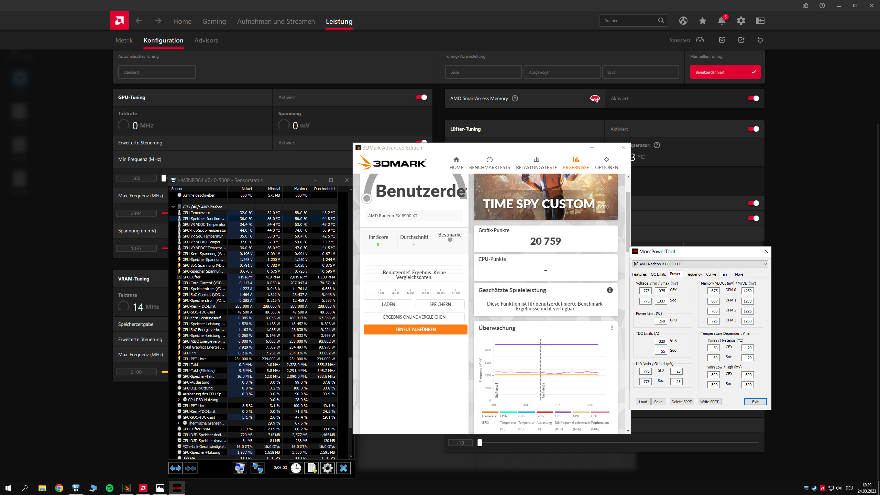Switch to the Metrik tab
Screen dimensions: 880x495
(124, 41)
